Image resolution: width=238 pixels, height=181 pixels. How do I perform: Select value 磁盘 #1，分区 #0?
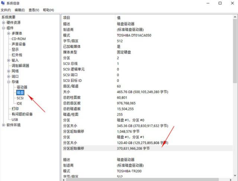pos(131,120)
